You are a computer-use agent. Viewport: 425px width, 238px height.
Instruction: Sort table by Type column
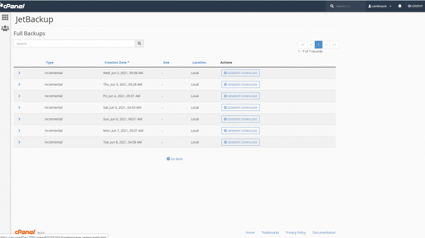tap(50, 62)
